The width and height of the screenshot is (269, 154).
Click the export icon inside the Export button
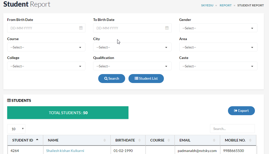coord(235,111)
